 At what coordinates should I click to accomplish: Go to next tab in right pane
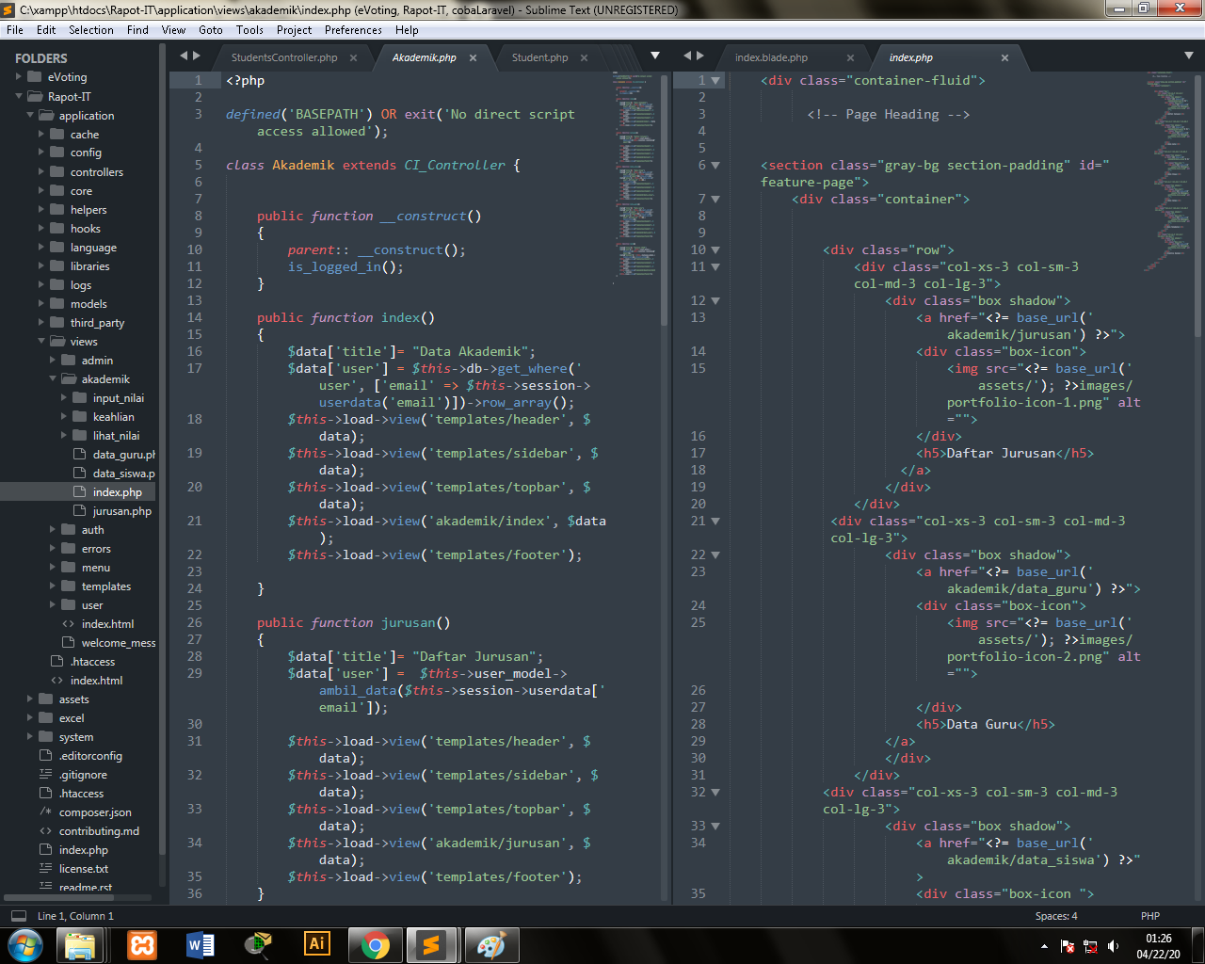pyautogui.click(x=700, y=56)
